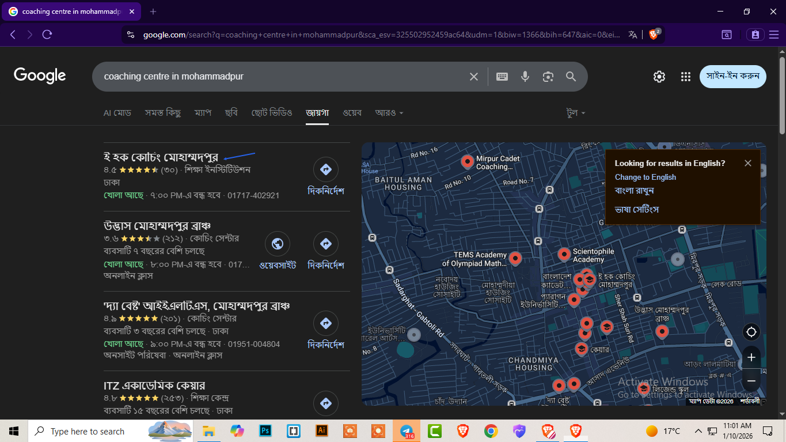Open the টুল dropdown
The height and width of the screenshot is (442, 786).
575,112
